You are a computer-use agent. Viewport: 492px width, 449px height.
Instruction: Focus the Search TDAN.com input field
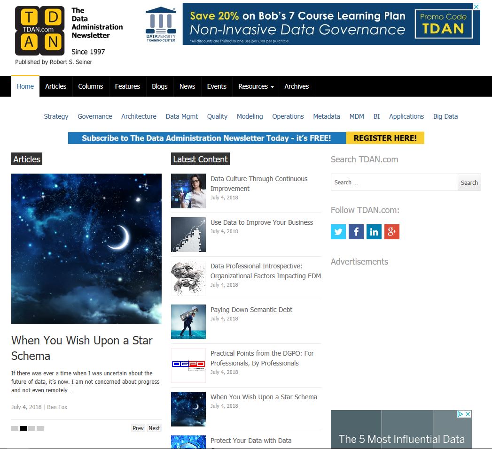pos(394,182)
